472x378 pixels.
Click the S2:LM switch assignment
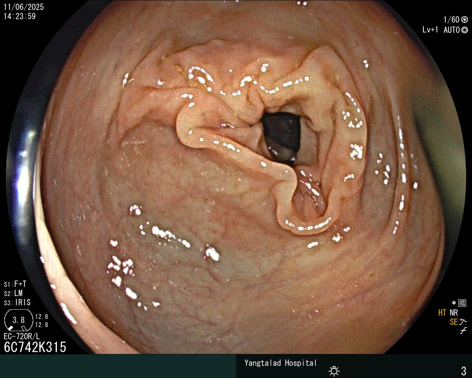click(x=13, y=293)
